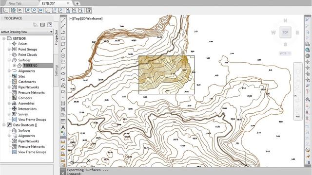This screenshot has width=312, height=175.
Task: Click the [2D Wireframe] visual style control
Action: coord(92,18)
